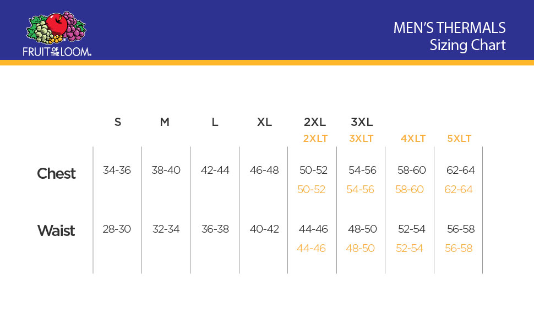Viewport: 534px width, 330px height.
Task: Click the 2XL size header
Action: tap(315, 122)
